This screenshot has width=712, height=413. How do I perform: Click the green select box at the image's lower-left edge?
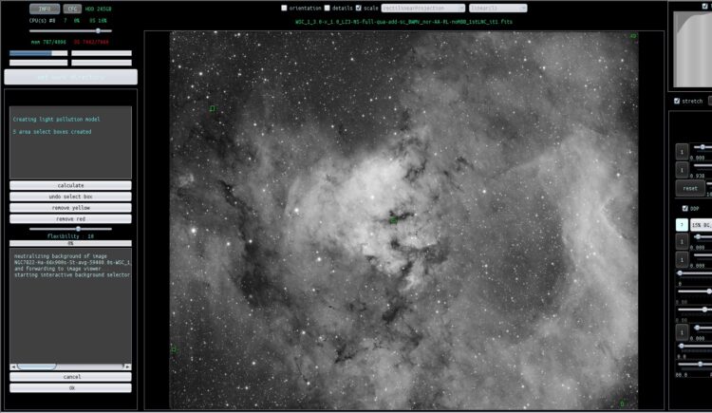click(x=174, y=349)
